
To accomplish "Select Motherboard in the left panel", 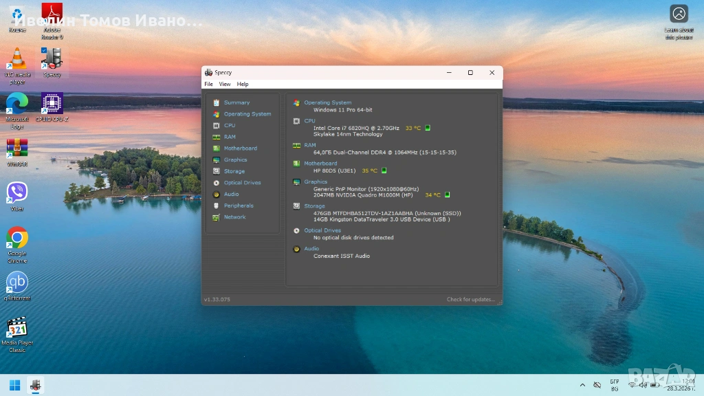I will 240,148.
